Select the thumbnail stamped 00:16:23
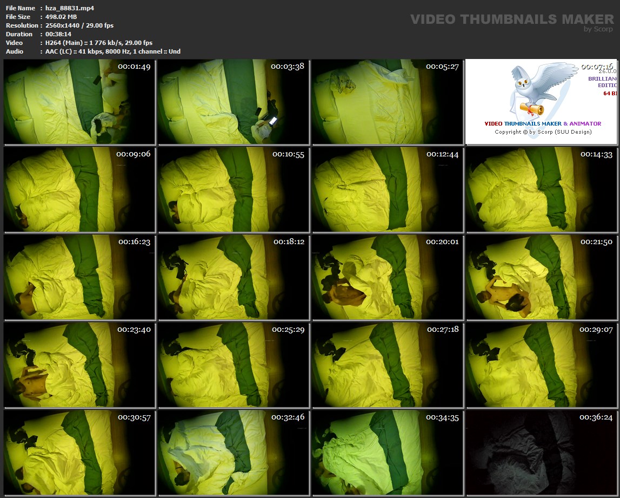 (x=79, y=277)
